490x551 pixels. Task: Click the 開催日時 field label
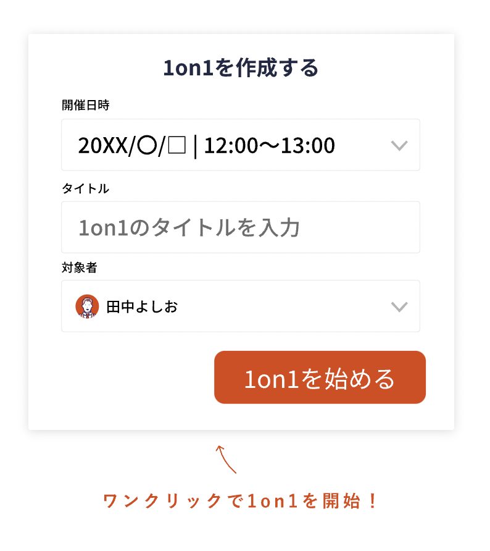pyautogui.click(x=85, y=105)
